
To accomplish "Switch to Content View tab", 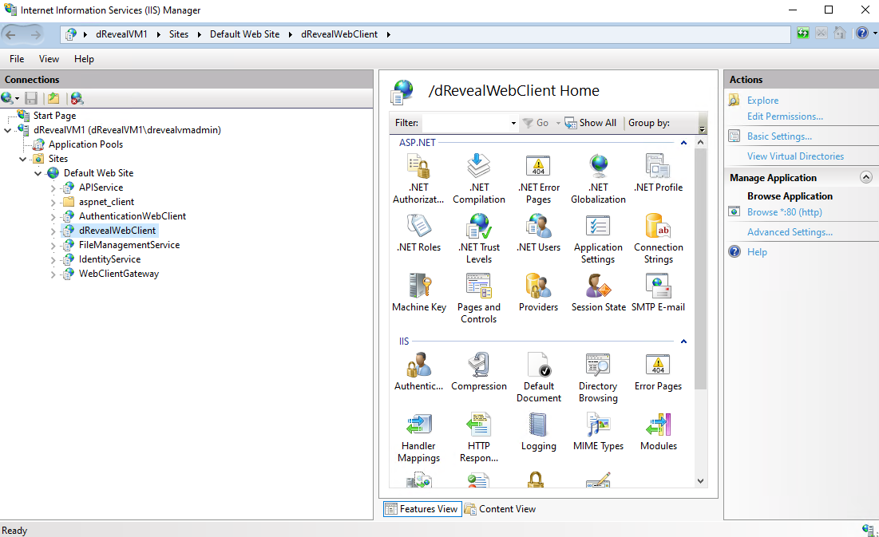I will click(500, 509).
